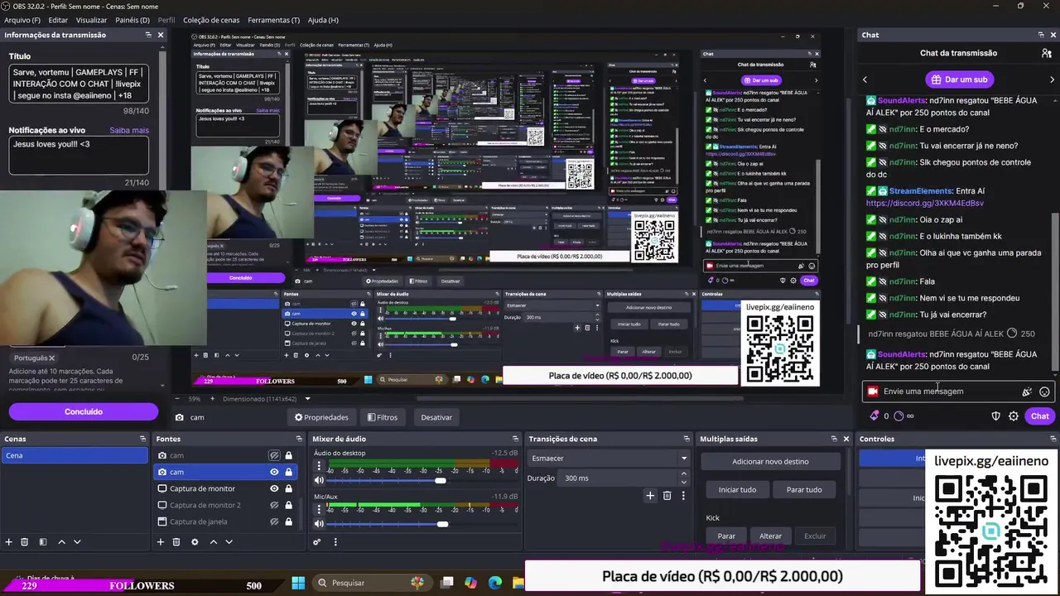The image size is (1060, 596).
Task: Unlock the selected cam source
Action: coord(288,472)
